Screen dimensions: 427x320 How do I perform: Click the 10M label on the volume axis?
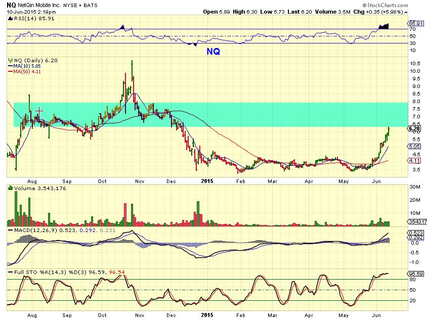415,213
